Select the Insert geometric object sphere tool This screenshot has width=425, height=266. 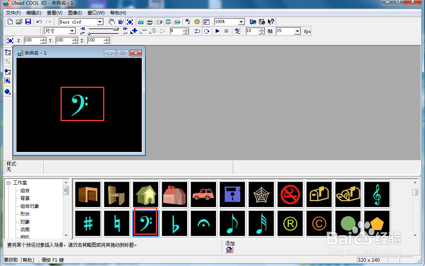coord(7,92)
